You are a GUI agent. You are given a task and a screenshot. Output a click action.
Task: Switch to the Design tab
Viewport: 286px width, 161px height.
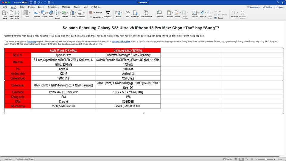(31, 7)
